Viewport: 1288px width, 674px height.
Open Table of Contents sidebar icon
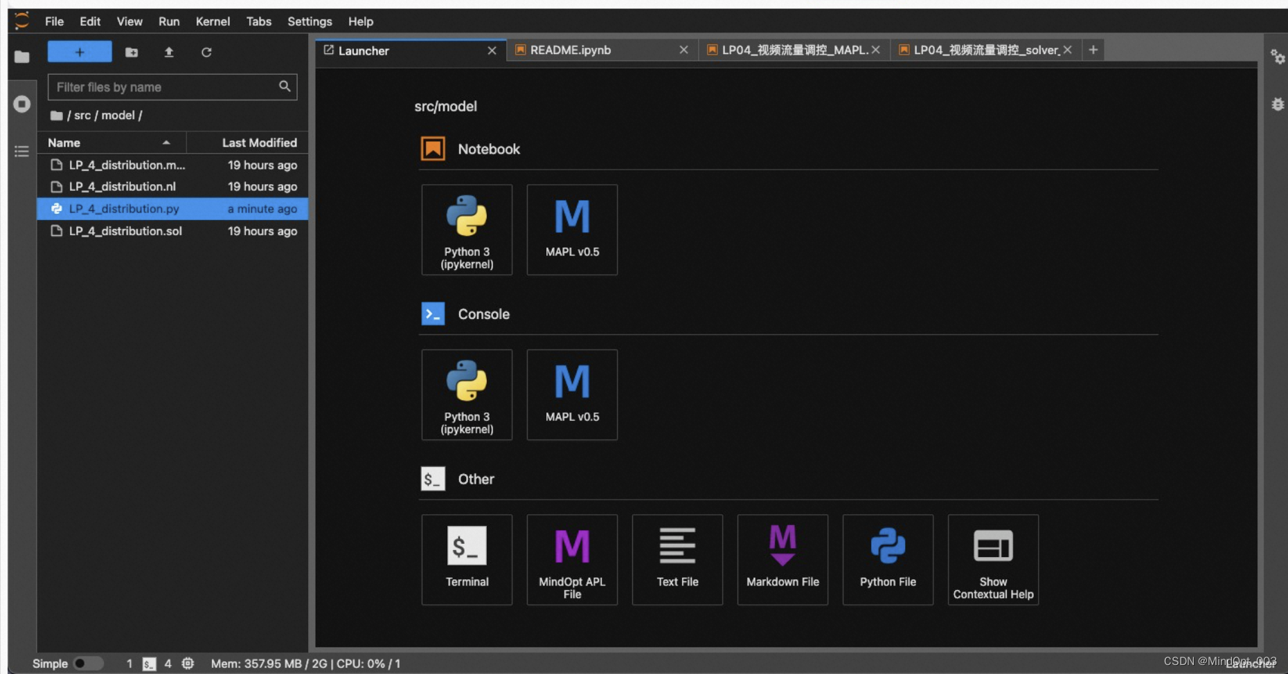(21, 151)
